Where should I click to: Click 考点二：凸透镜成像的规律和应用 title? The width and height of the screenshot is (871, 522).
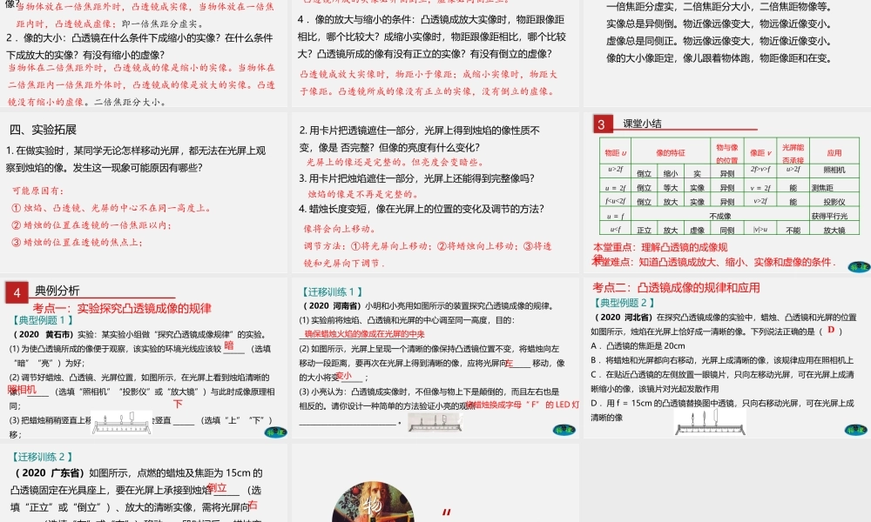point(676,287)
